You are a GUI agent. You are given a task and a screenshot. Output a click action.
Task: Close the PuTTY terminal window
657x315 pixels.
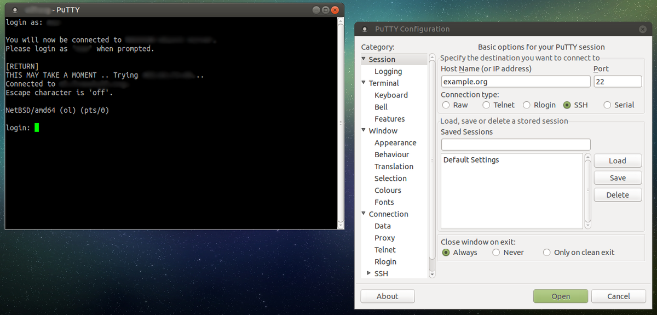tap(335, 10)
